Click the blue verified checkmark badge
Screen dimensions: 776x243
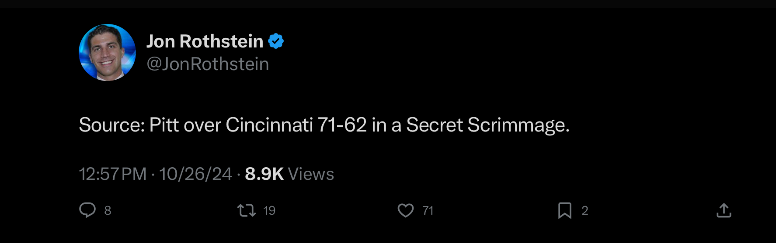[276, 41]
